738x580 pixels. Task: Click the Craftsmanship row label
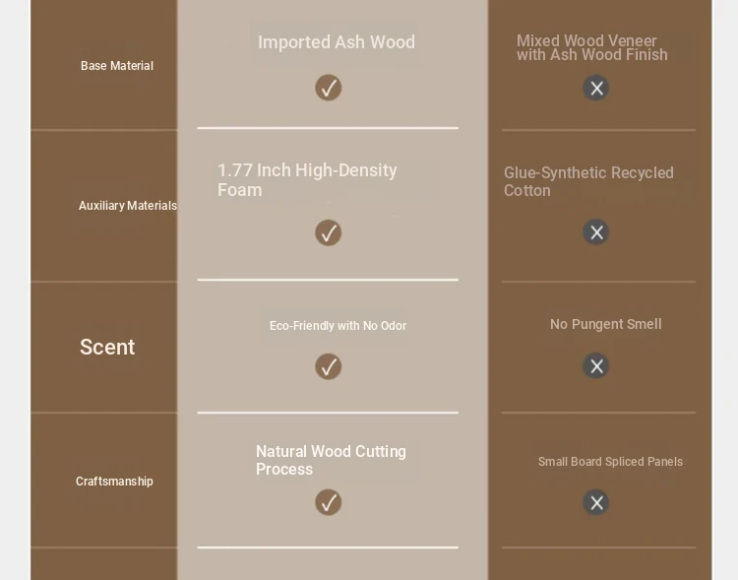click(114, 482)
